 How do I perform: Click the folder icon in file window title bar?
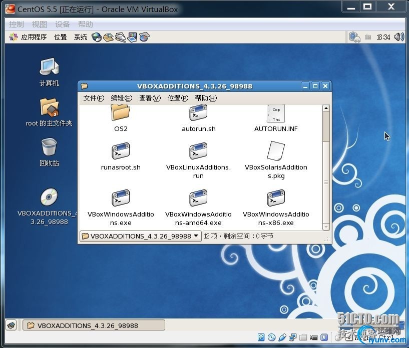coord(84,86)
